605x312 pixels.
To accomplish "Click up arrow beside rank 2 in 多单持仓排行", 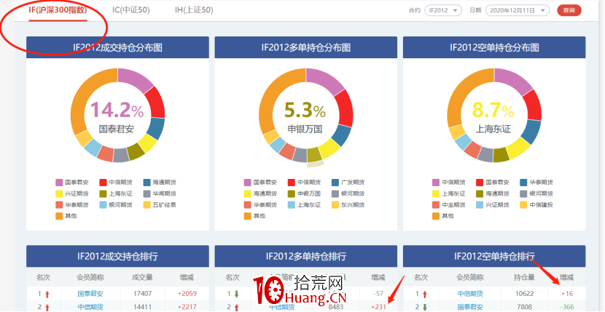I will click(236, 308).
